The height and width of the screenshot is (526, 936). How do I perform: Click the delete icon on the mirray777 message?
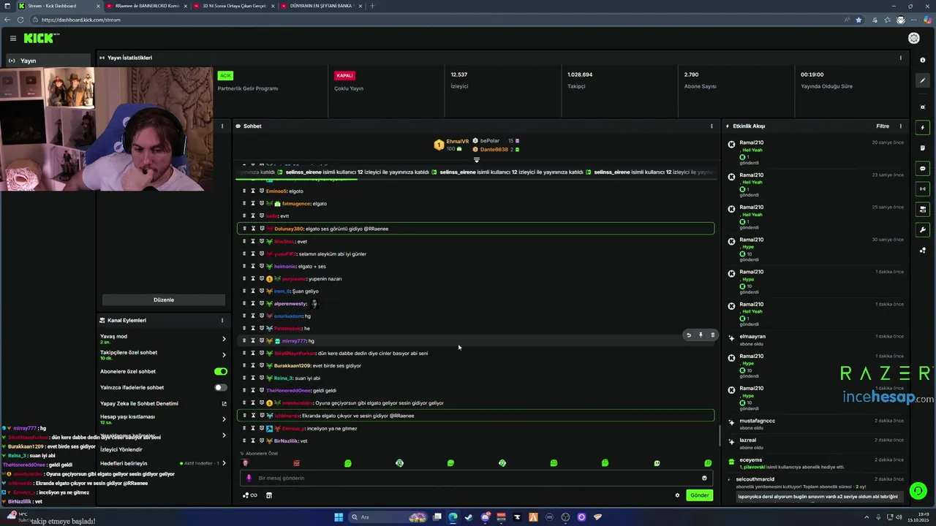tap(713, 335)
